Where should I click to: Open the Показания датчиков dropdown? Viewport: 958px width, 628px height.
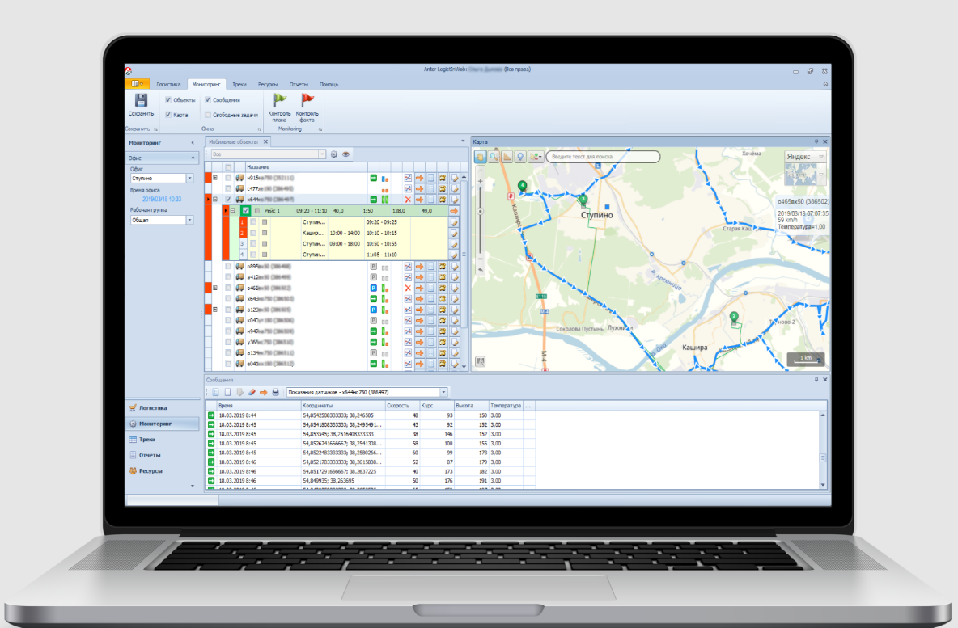coord(443,393)
